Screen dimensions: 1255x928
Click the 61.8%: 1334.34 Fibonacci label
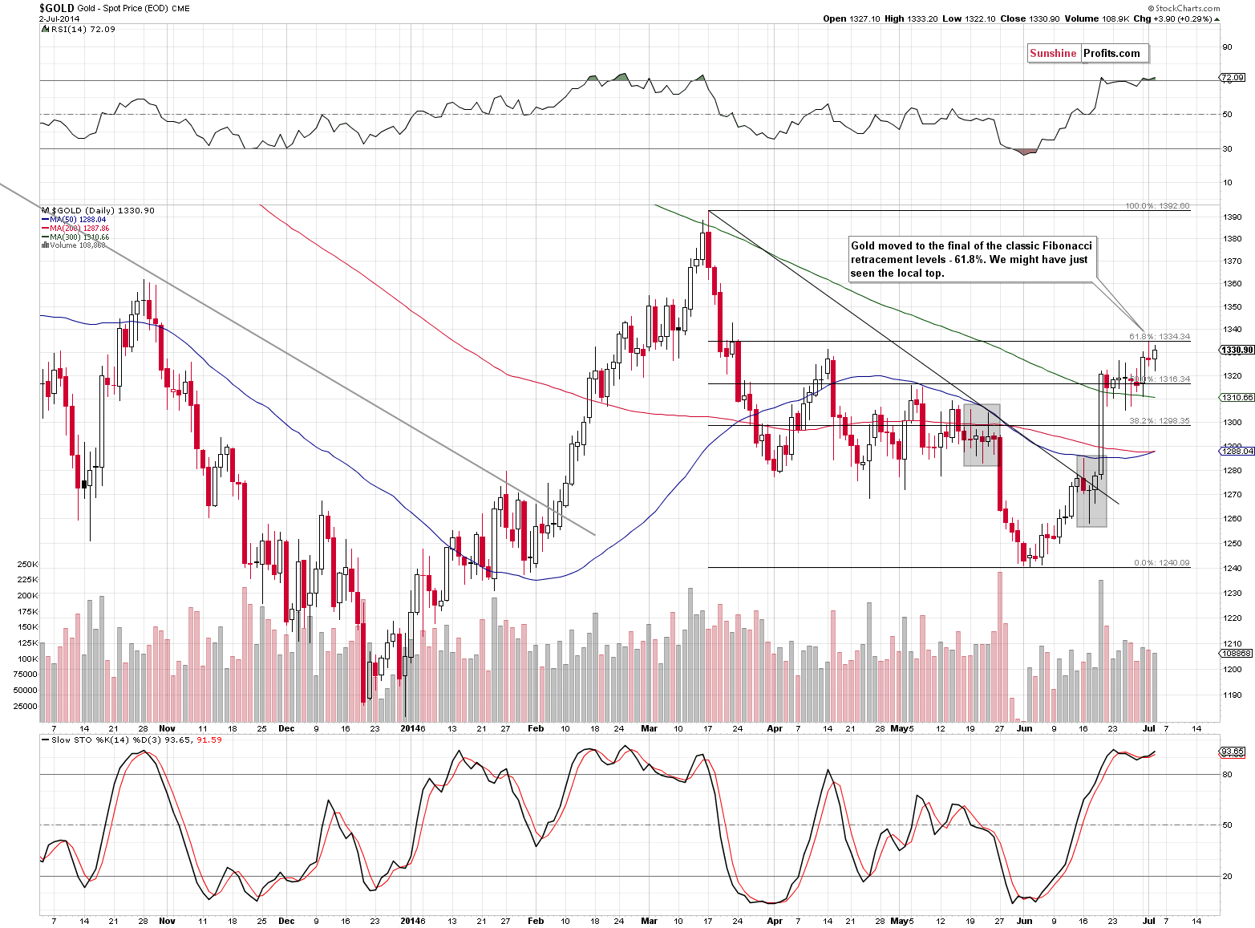point(1160,337)
